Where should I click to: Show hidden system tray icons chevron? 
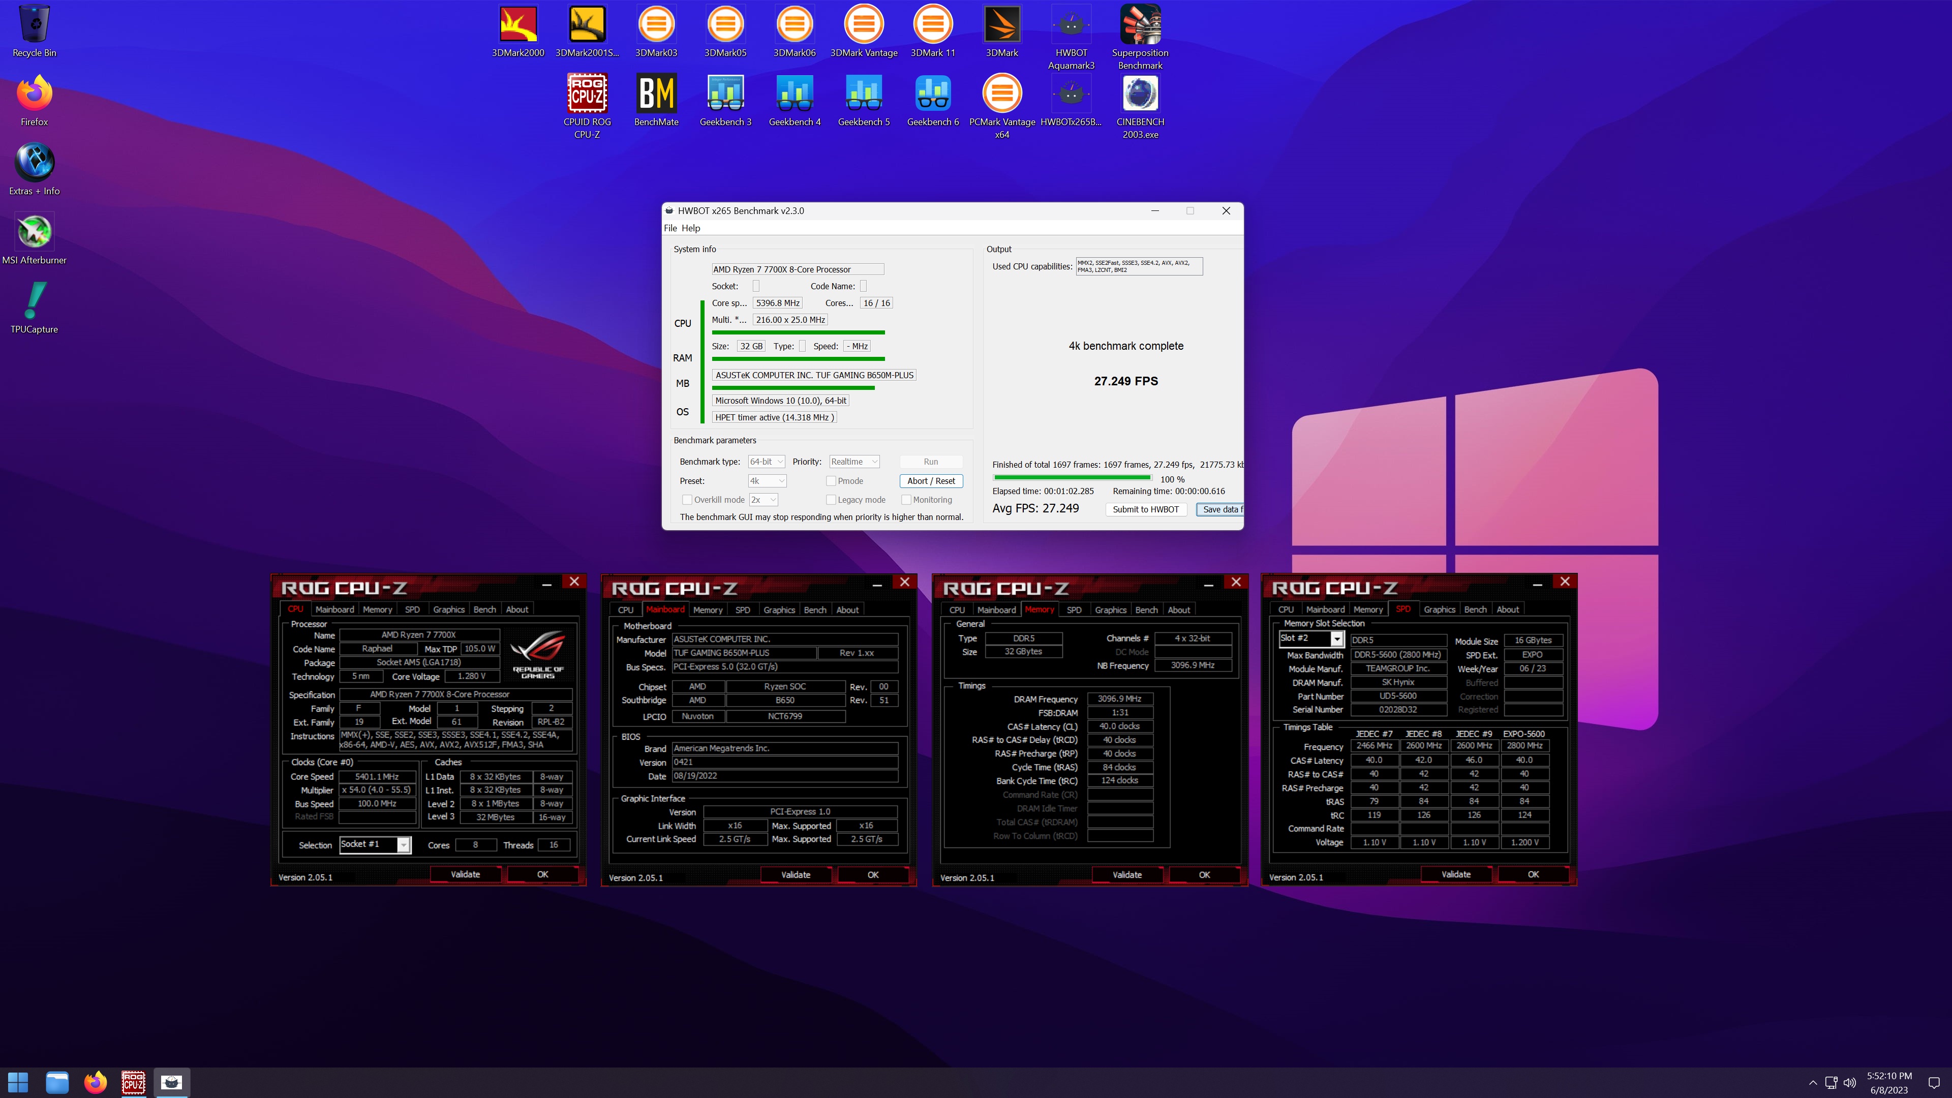click(x=1813, y=1083)
